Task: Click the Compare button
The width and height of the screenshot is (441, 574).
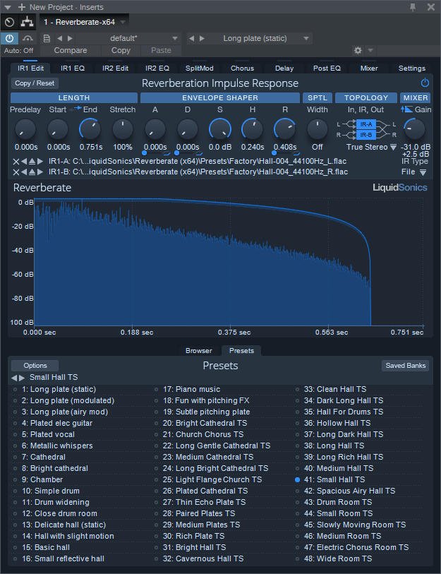Action: coord(71,50)
